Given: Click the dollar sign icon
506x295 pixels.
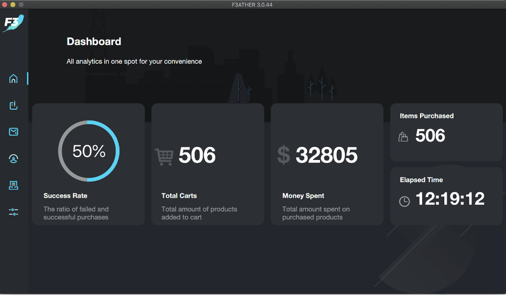Looking at the screenshot, I should click(283, 155).
